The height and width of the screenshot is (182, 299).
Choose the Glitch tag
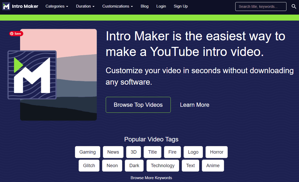(x=89, y=165)
